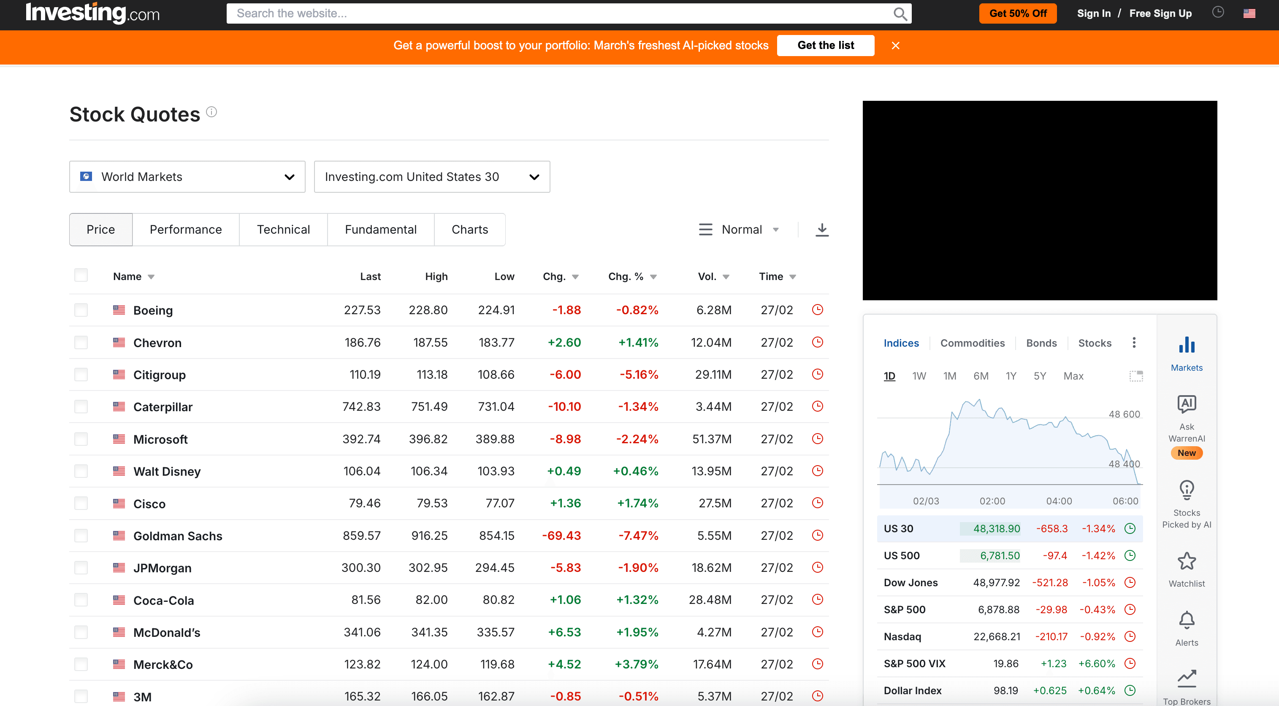Open the Free Sign Up link

tap(1160, 13)
